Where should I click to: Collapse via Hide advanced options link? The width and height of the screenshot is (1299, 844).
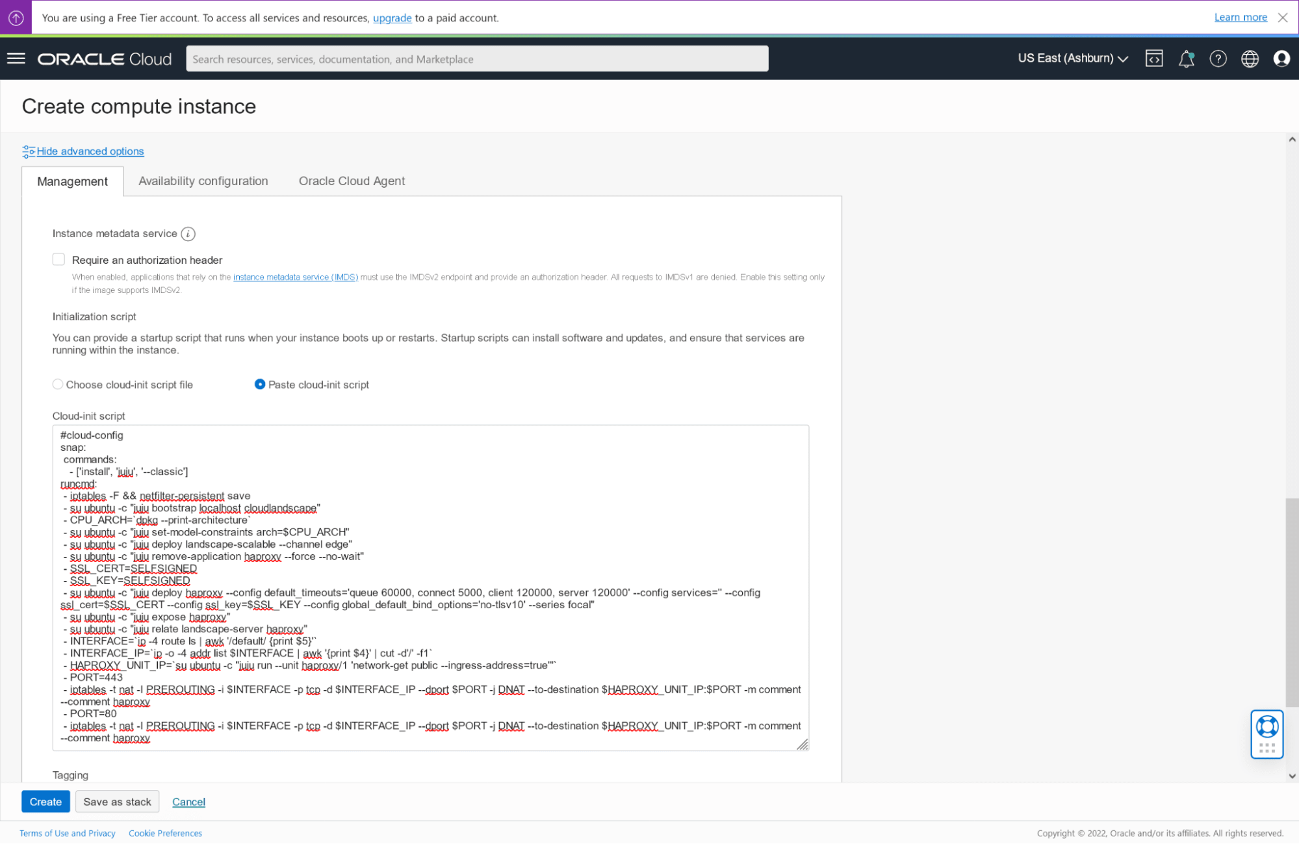point(90,151)
